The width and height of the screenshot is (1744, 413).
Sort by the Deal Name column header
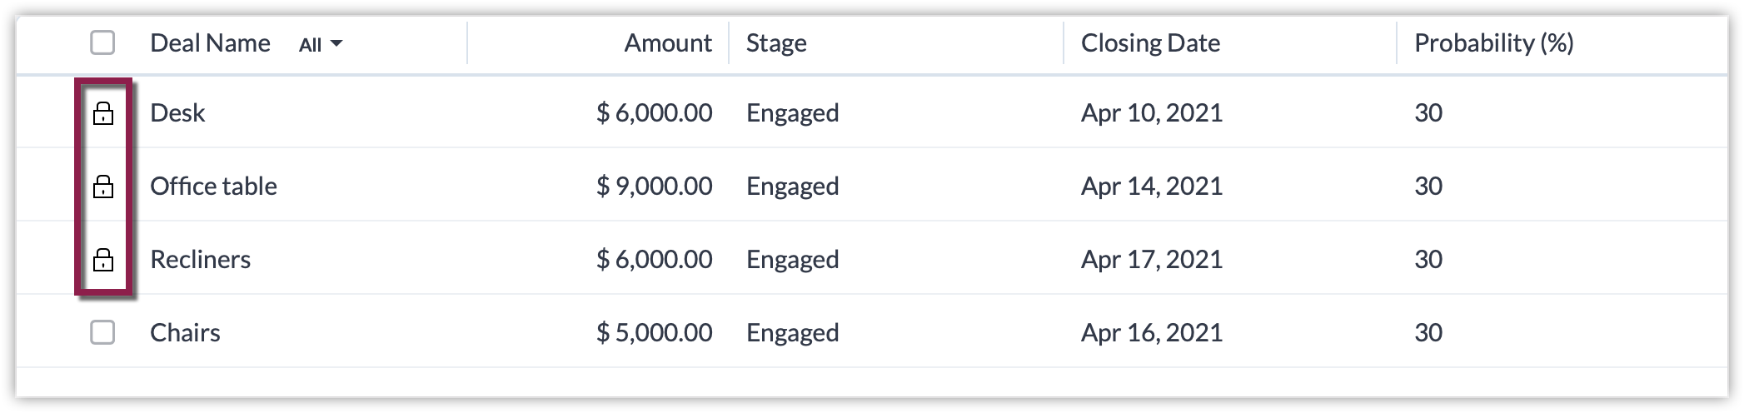point(210,43)
